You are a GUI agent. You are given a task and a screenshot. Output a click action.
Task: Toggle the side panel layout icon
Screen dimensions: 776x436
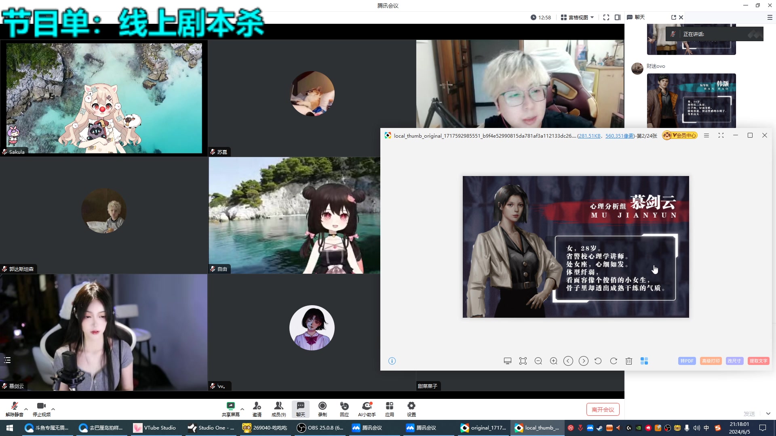pos(618,17)
